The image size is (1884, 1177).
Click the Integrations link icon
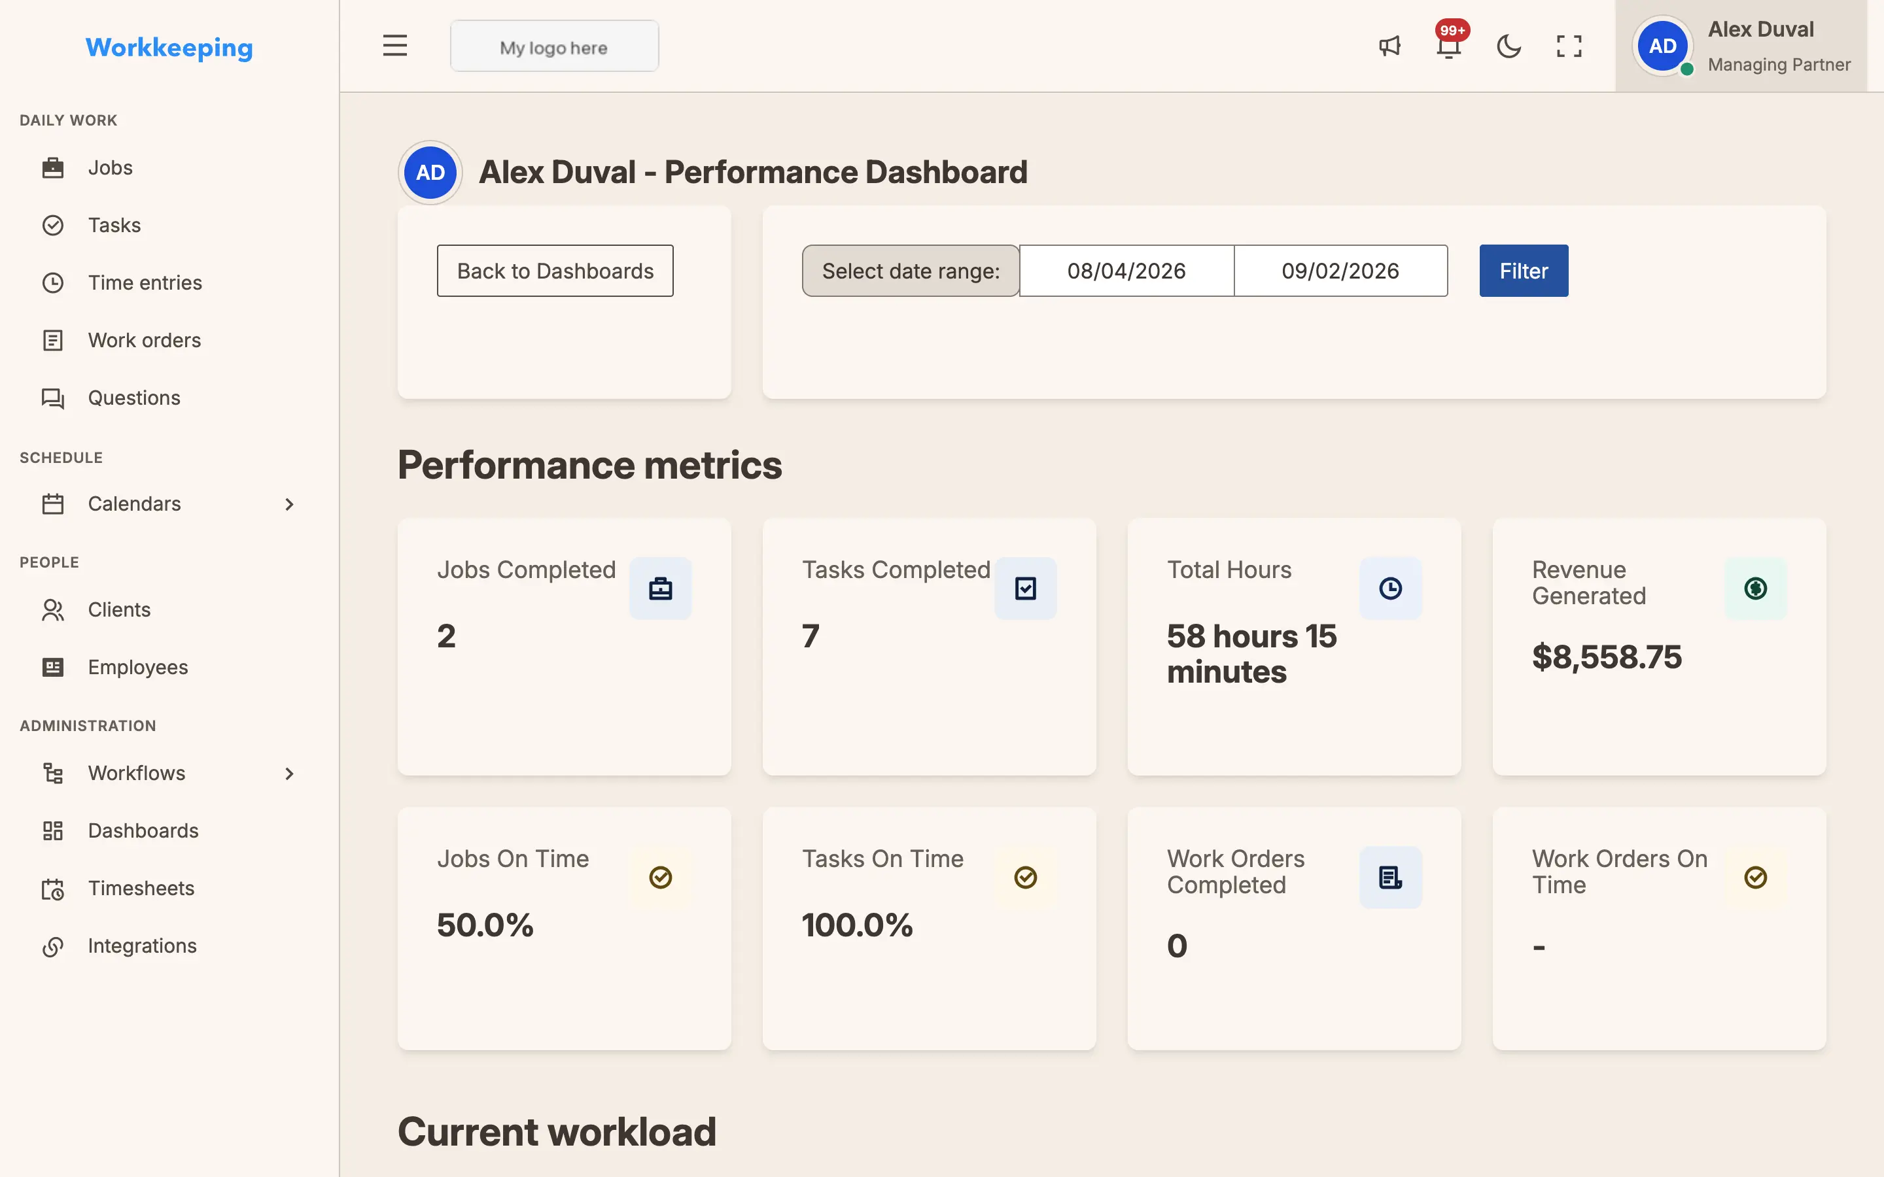[53, 946]
